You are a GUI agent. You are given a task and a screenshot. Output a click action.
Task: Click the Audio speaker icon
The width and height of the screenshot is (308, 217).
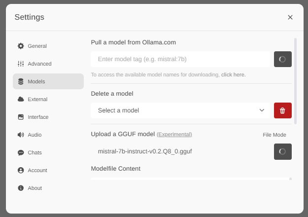[21, 135]
